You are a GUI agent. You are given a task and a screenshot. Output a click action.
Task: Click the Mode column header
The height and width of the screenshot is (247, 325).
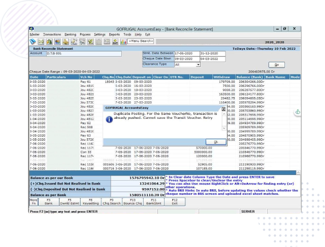pos(295,77)
